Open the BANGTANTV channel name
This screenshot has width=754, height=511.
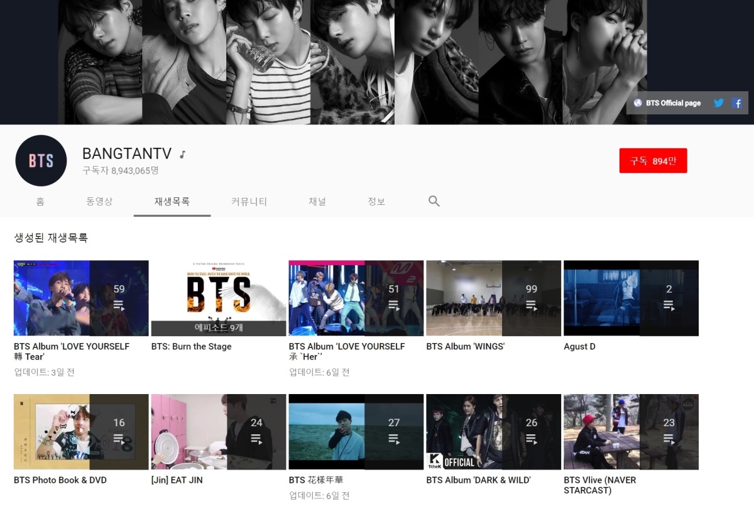pos(127,154)
